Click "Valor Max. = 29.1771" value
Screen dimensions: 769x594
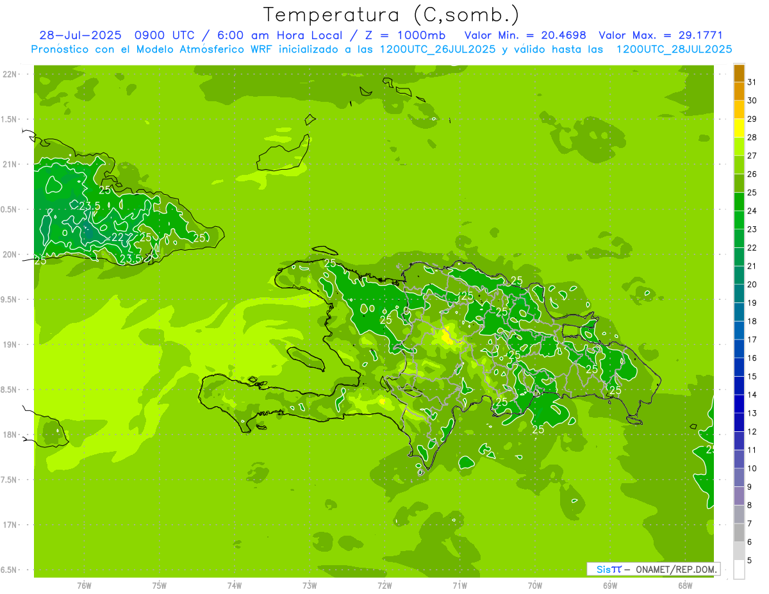coord(661,35)
